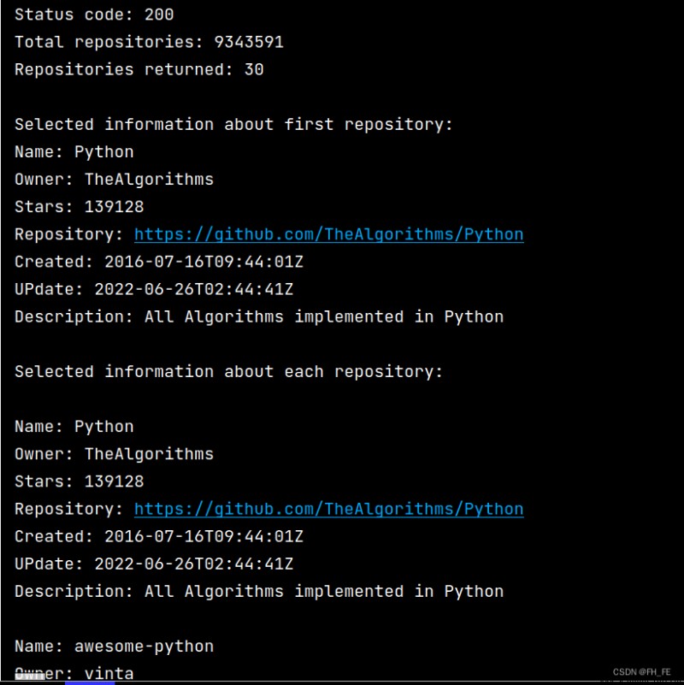Click the Name: awesome-python line
The height and width of the screenshot is (685, 684).
[x=114, y=647]
